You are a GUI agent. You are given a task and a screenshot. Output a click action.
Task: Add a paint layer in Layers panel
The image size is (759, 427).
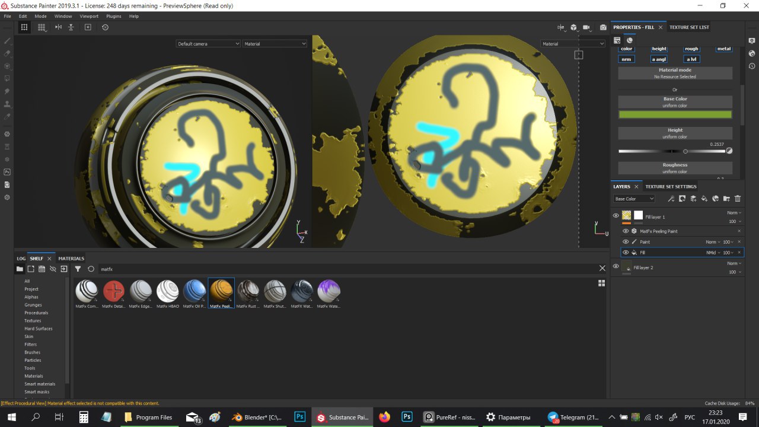point(693,199)
